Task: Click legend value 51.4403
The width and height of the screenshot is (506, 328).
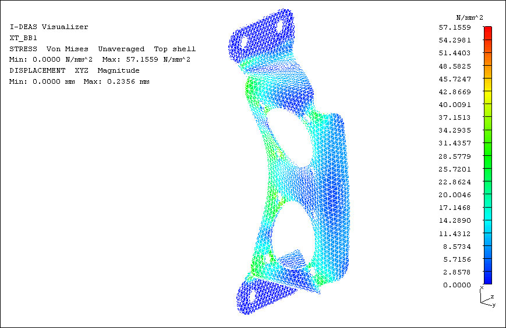Action: click(x=455, y=53)
